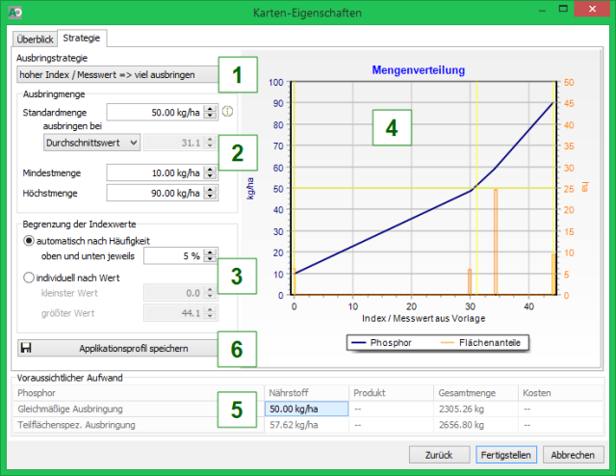The image size is (616, 476).
Task: Choose 'individuell nach Wert' radio option
Action: click(x=31, y=275)
